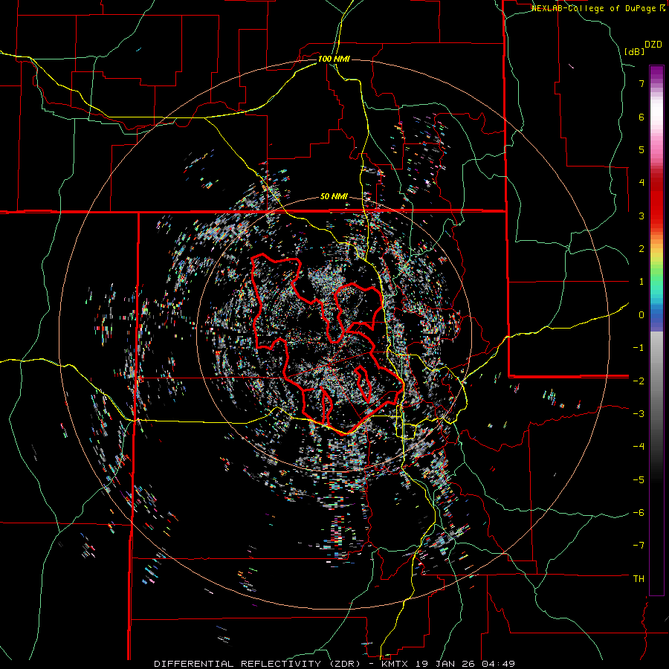
Task: Click the 0 value on the color scale
Action: [x=641, y=315]
